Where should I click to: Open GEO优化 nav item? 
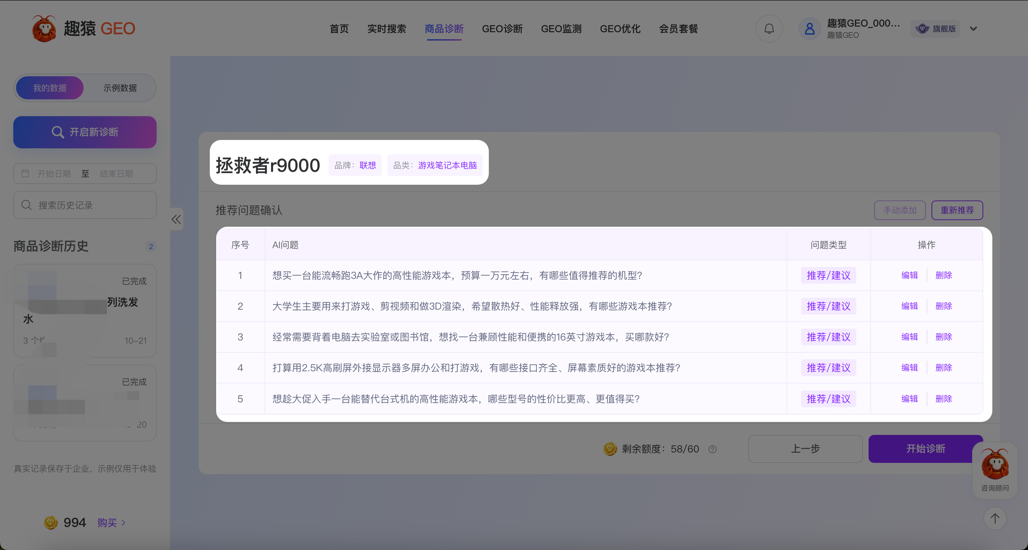pos(621,29)
